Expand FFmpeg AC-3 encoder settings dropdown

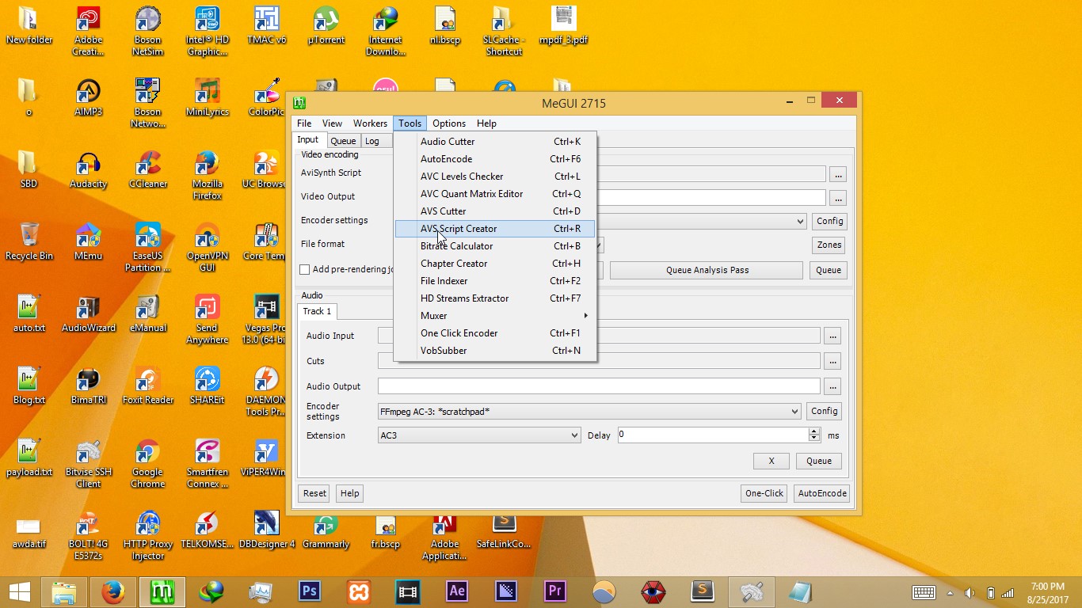pos(794,412)
